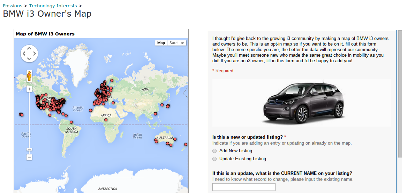Select the lone owner marker in Africa
Image resolution: width=407 pixels, height=193 pixels.
click(106, 120)
